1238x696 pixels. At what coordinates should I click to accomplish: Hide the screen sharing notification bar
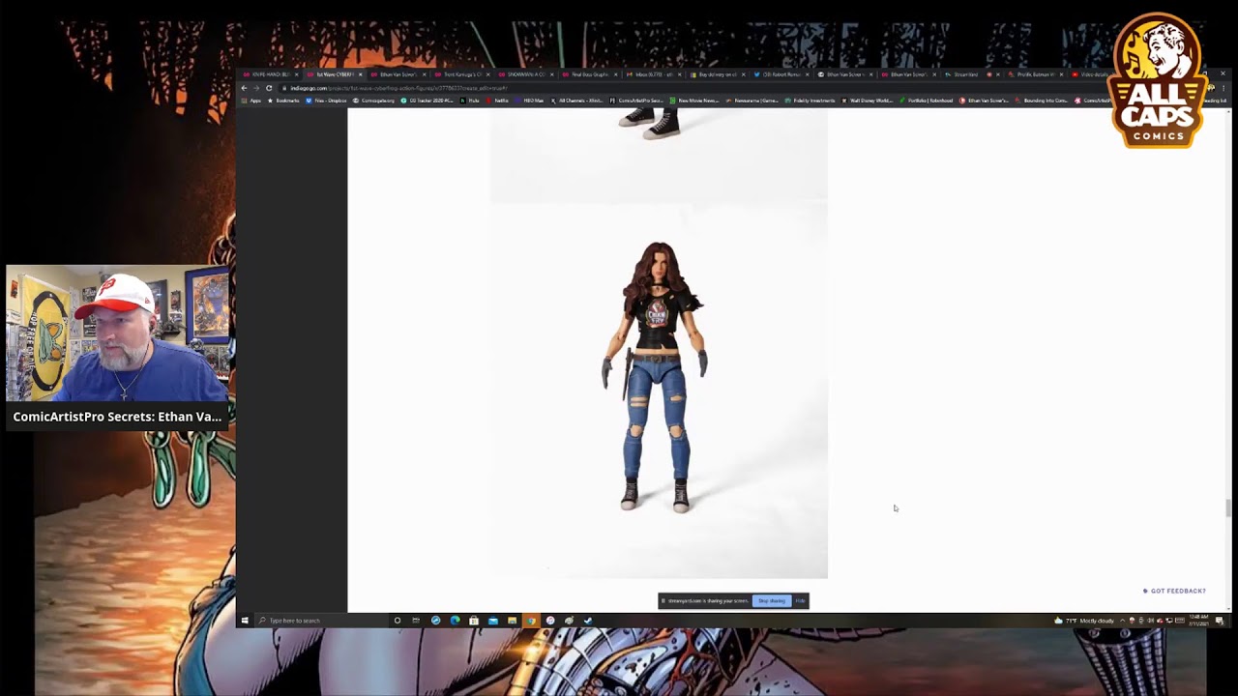(800, 601)
